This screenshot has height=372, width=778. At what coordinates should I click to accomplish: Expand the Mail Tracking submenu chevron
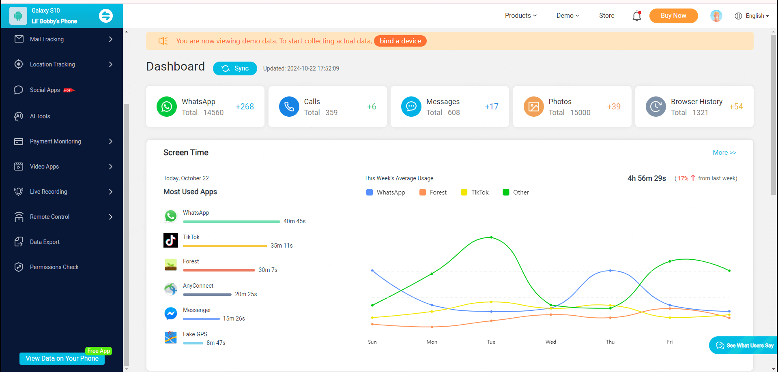pos(111,39)
